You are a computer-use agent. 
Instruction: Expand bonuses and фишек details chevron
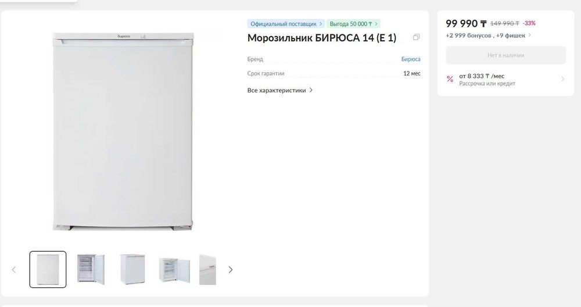529,35
